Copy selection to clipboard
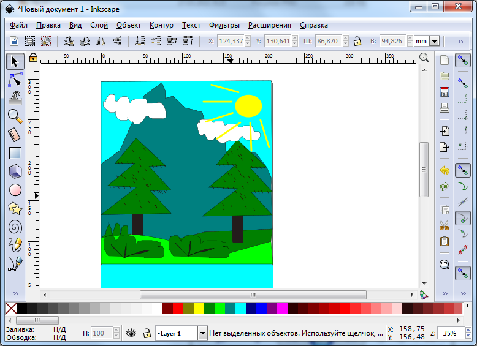This screenshot has height=346, width=477. point(445,210)
